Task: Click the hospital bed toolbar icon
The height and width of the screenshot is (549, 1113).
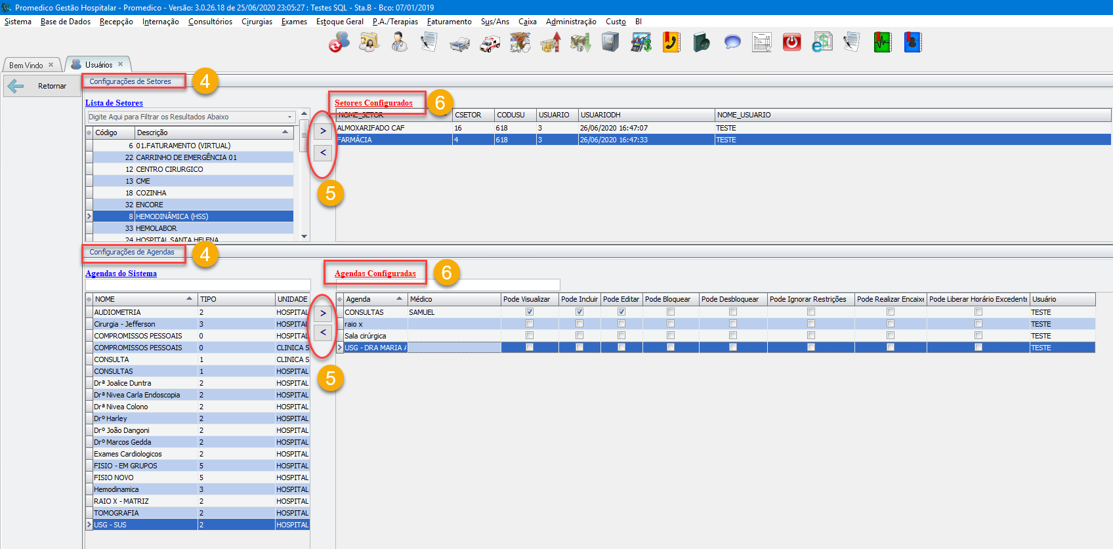Action: pos(459,44)
